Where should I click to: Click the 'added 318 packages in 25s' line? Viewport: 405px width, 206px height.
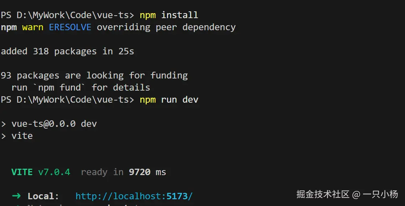67,51
